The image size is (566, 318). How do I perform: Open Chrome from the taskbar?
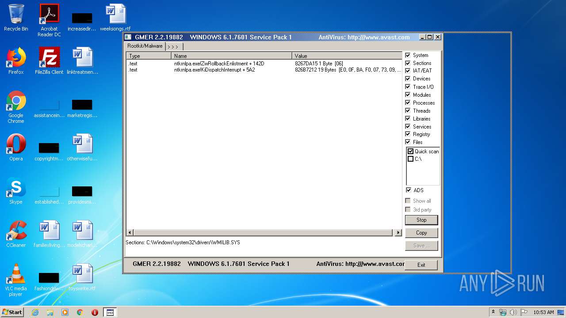[80, 312]
